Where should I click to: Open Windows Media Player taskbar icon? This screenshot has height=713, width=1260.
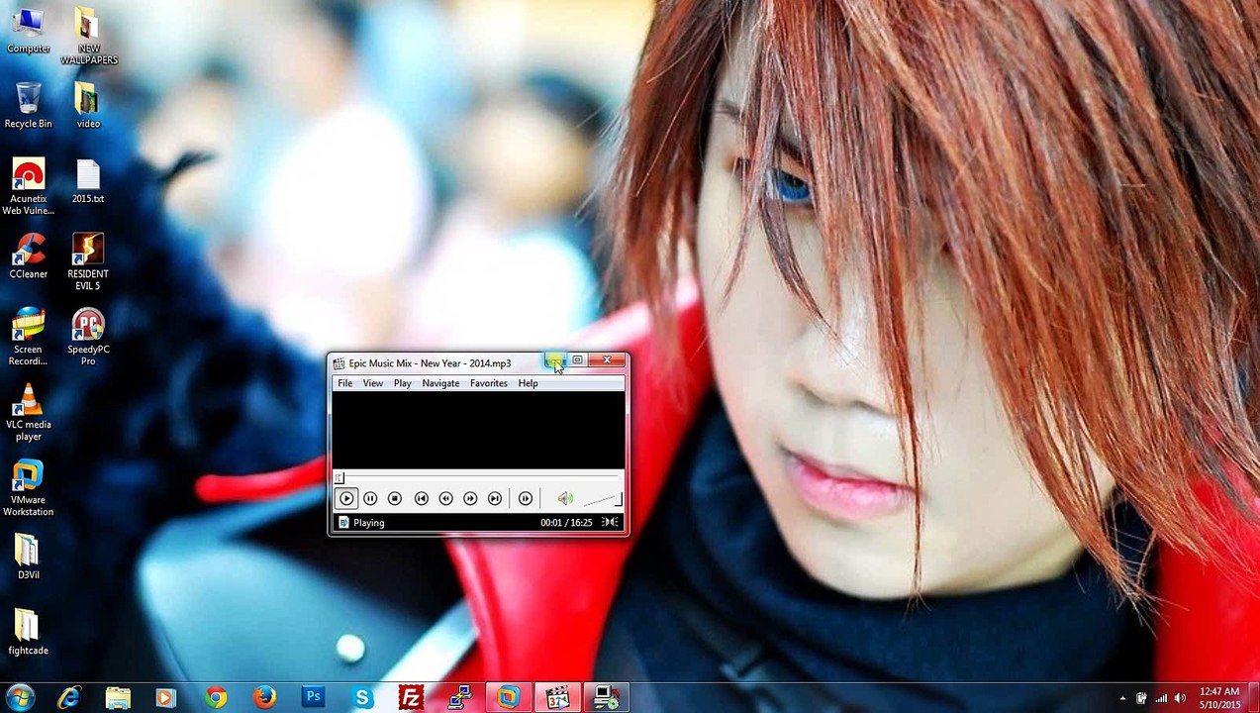(x=166, y=698)
